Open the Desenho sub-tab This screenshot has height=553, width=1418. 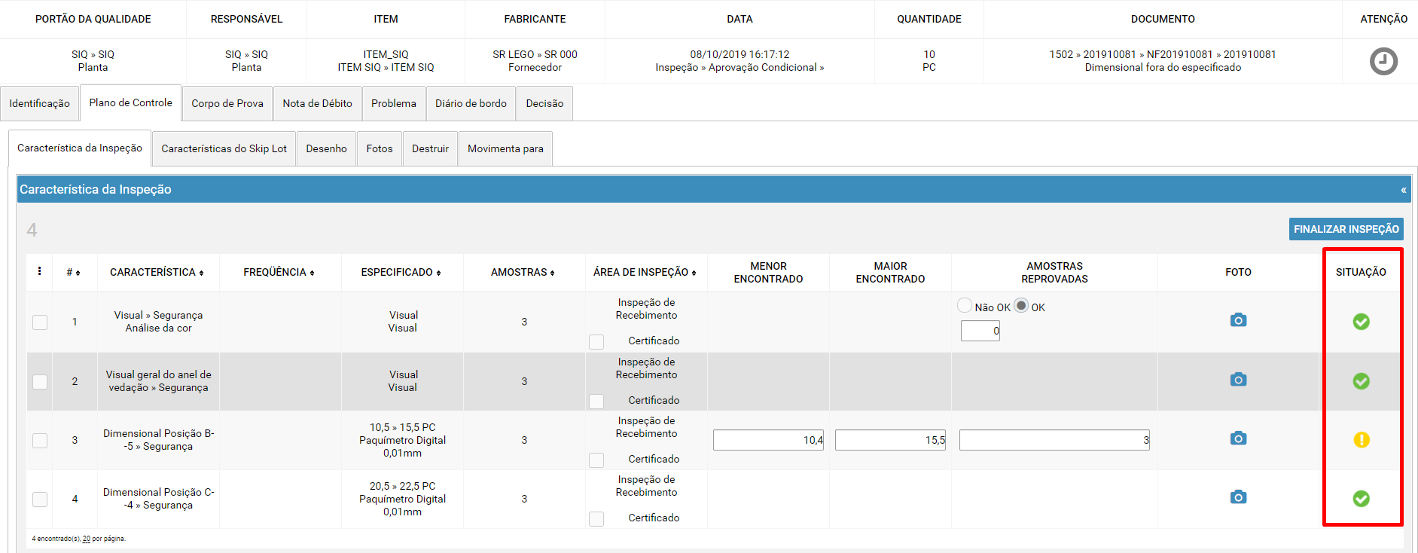coord(326,148)
